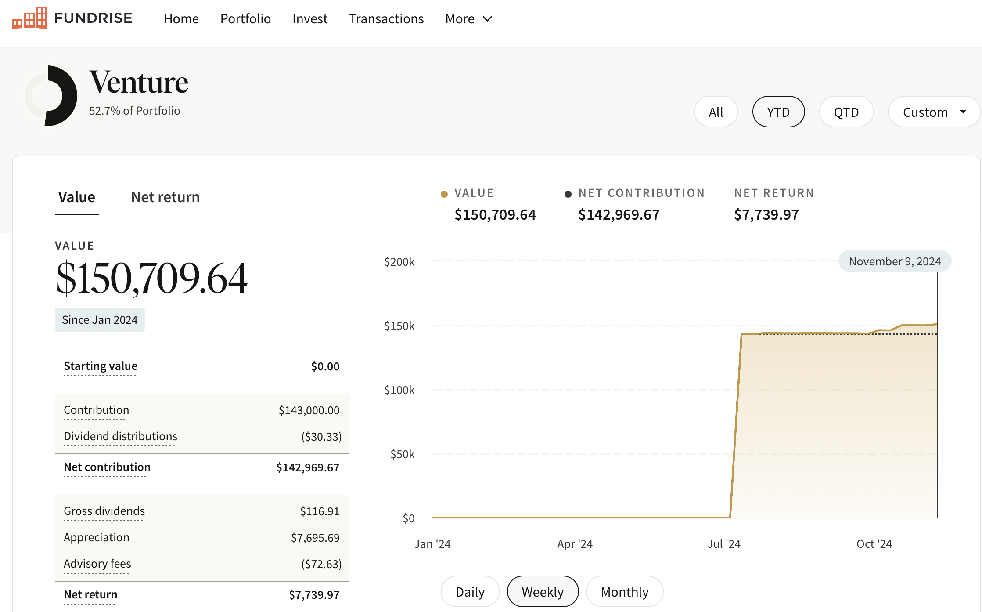The height and width of the screenshot is (612, 982).
Task: Click the November 9, 2024 chart marker
Action: [895, 261]
